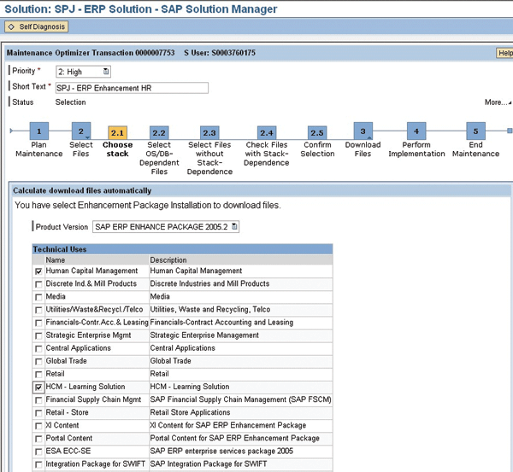This screenshot has height=472, width=513.
Task: Click 'Portal Content for SAP ERP Enhancement Package'
Action: coord(234,438)
